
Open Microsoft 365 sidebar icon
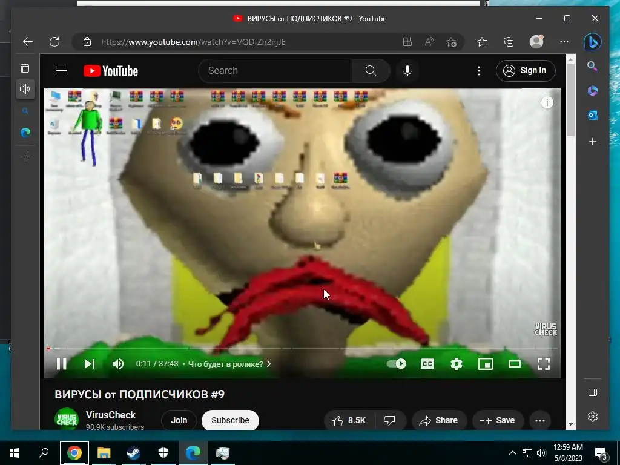pyautogui.click(x=592, y=91)
